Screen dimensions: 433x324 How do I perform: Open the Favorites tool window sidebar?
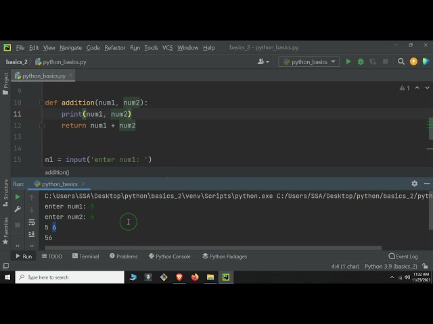click(x=5, y=231)
